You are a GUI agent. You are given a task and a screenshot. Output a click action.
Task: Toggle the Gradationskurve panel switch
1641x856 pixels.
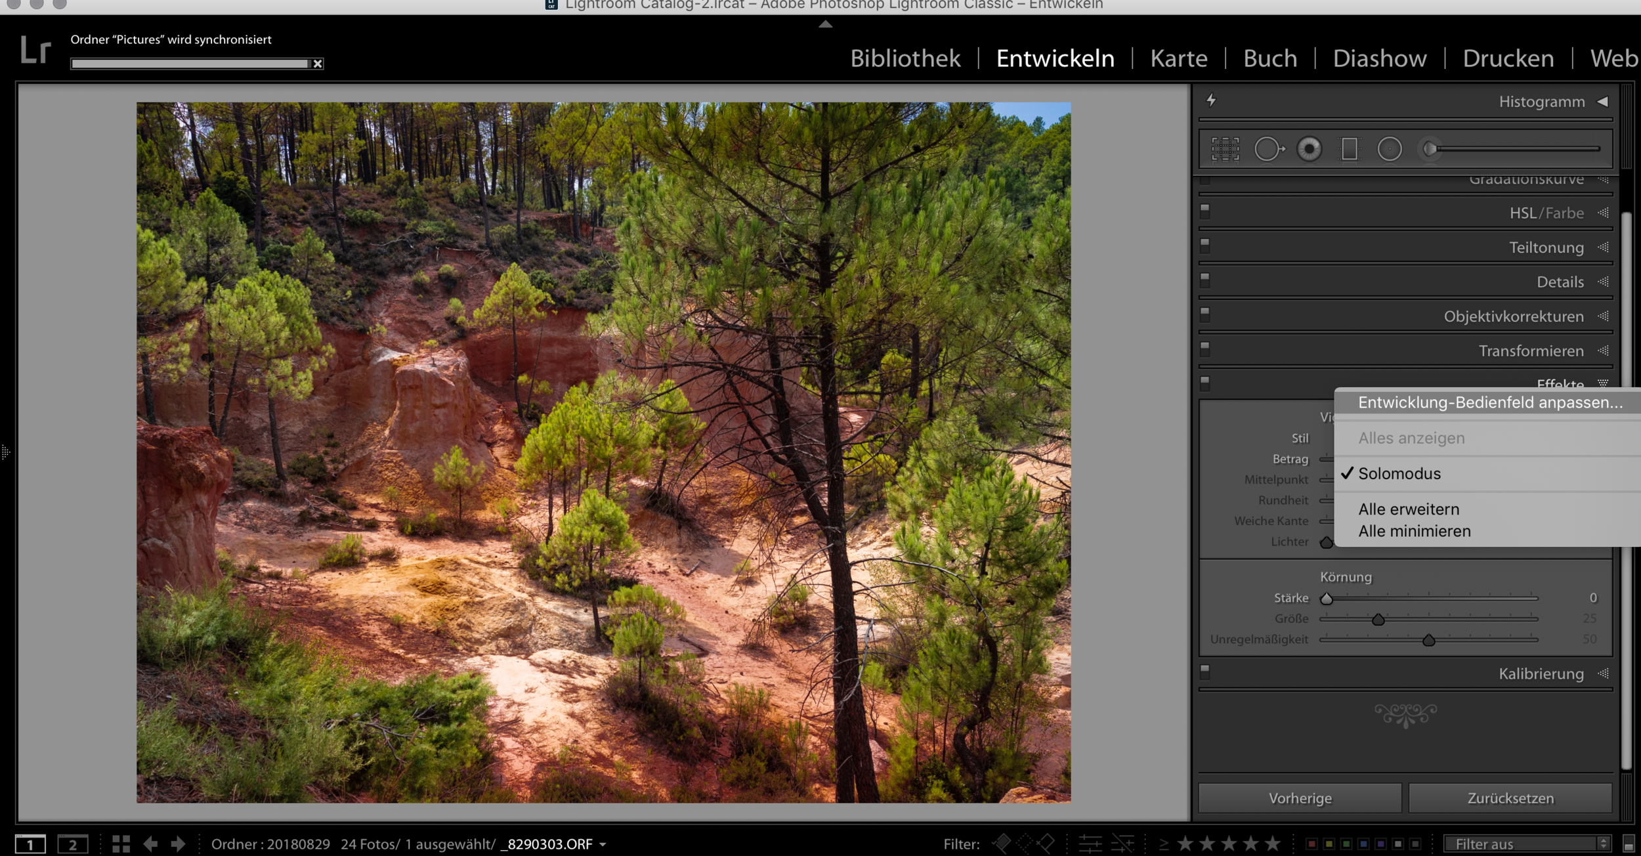coord(1204,179)
